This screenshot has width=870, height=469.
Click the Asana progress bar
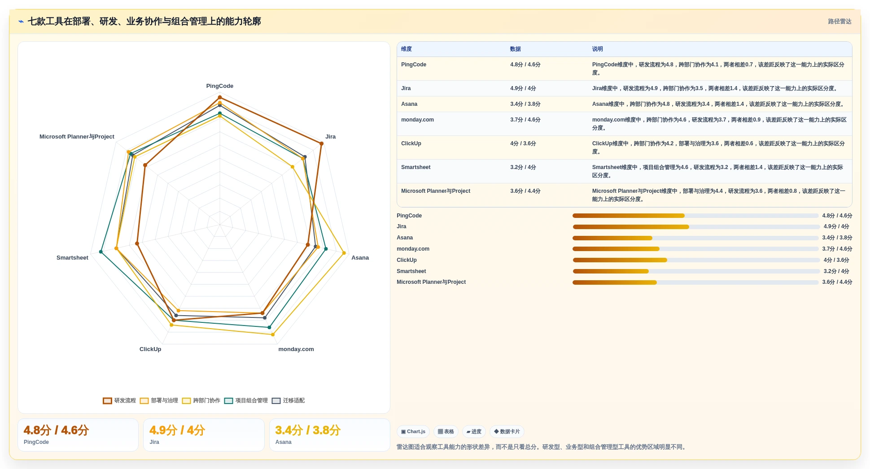695,238
